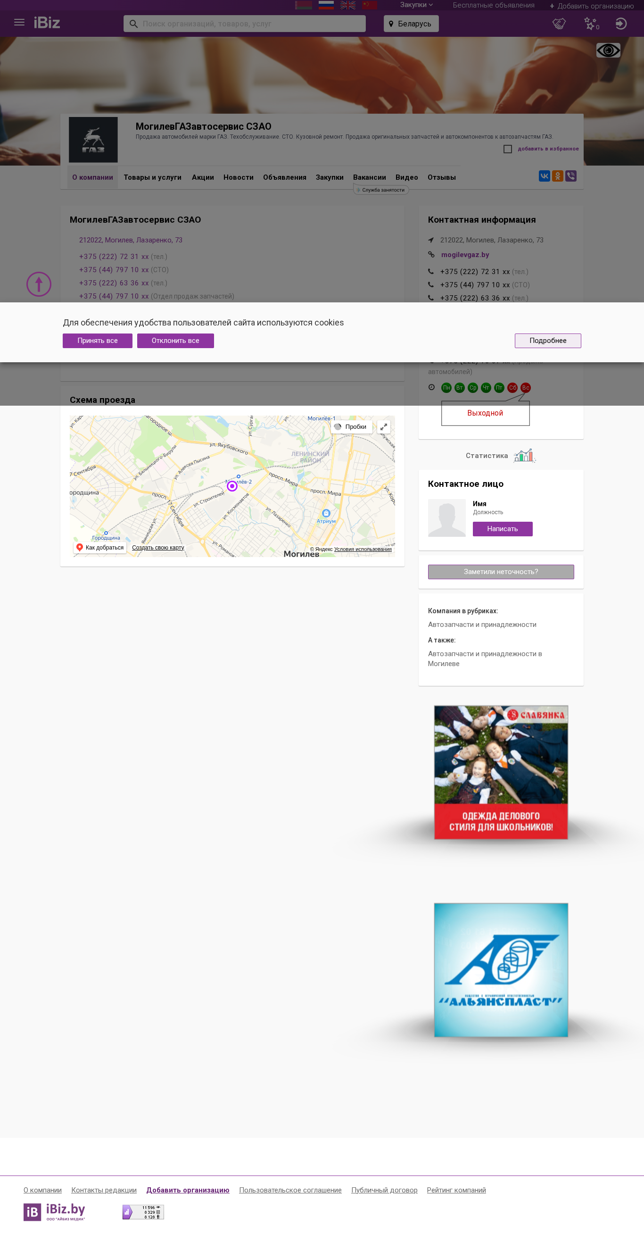The width and height of the screenshot is (644, 1234).
Task: Share via Odnoklassniki icon
Action: [x=557, y=176]
